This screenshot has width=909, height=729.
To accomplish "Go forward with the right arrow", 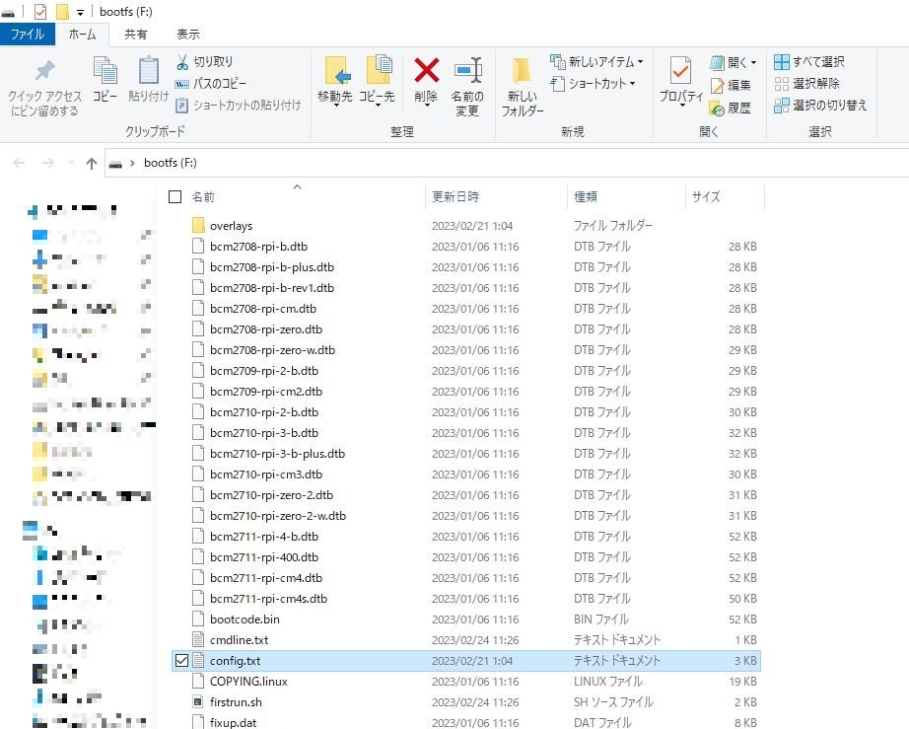I will (48, 163).
